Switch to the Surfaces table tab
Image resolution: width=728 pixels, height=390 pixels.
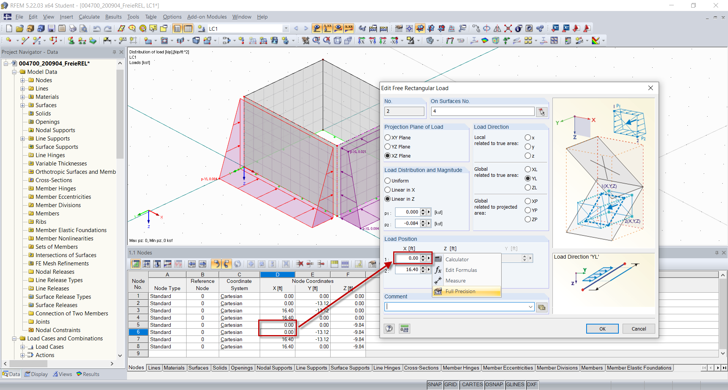click(198, 368)
